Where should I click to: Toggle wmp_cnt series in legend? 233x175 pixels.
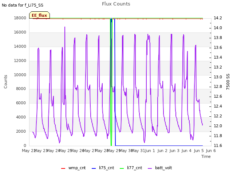pos(74,168)
